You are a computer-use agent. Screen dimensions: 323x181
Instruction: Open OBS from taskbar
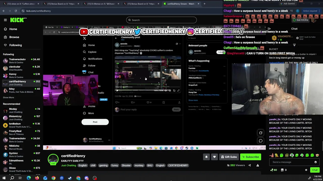click(x=95, y=178)
